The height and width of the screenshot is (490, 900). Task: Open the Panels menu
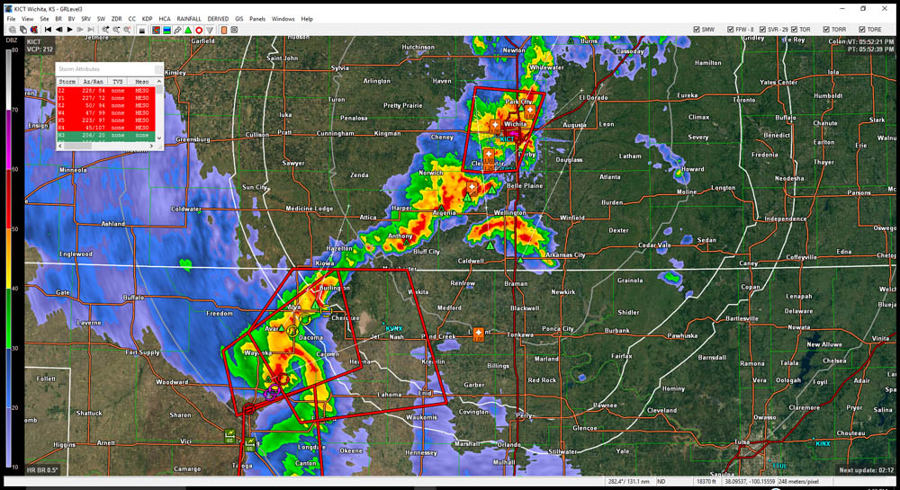click(x=257, y=18)
